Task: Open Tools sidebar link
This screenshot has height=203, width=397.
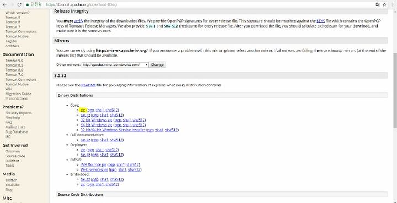Action: (9, 166)
